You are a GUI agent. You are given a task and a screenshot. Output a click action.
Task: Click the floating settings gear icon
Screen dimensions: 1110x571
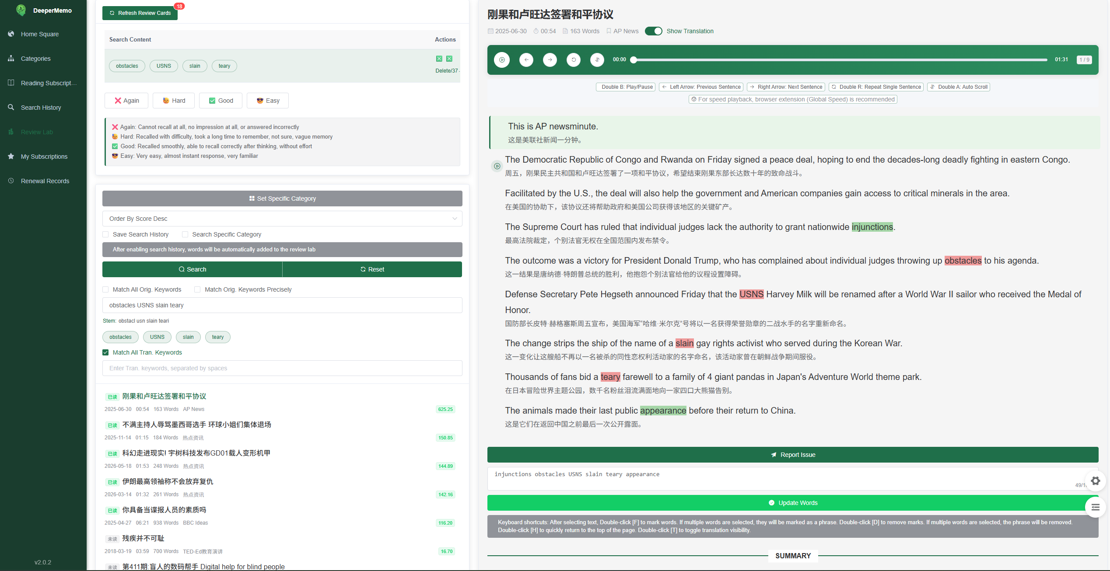[1096, 481]
